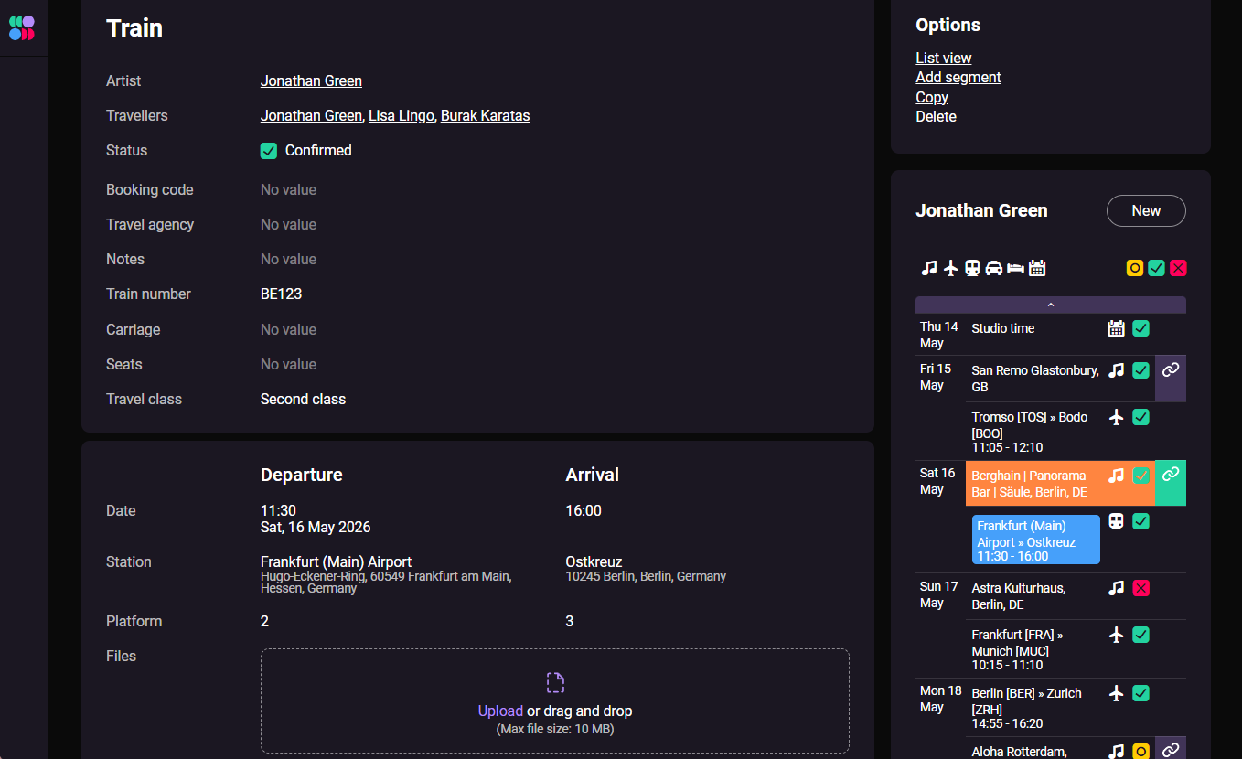Click green status check for Tromso » Bodo flight
This screenshot has width=1242, height=759.
click(1140, 417)
